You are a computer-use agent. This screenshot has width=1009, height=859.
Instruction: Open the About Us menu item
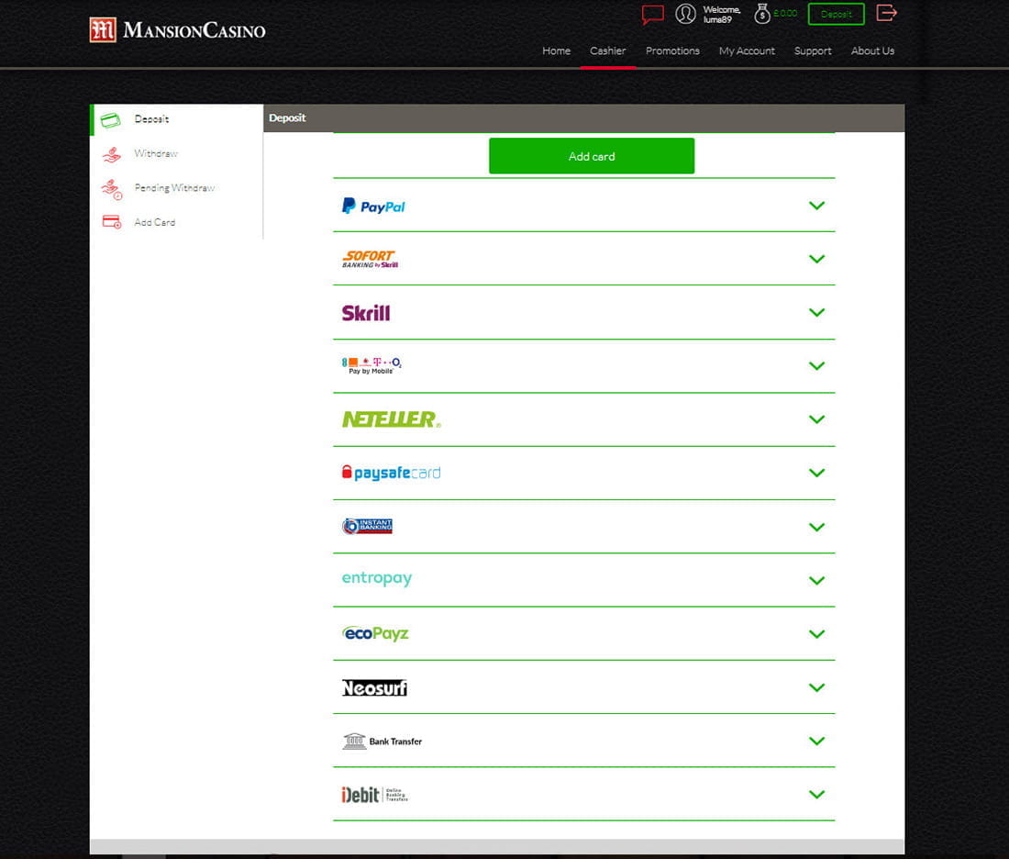click(872, 50)
